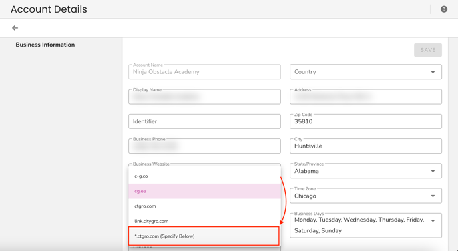Expand the Business Days dropdown arrow
This screenshot has height=251, width=458.
pyautogui.click(x=433, y=221)
